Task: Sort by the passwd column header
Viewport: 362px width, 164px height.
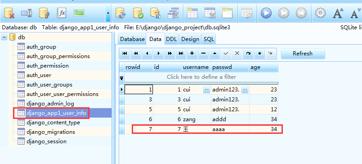Action: pyautogui.click(x=230, y=67)
